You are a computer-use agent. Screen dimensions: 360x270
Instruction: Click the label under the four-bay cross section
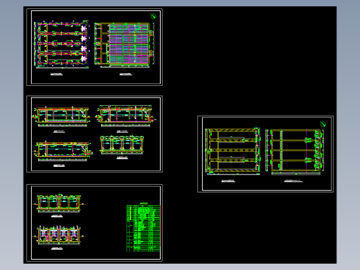[x=122, y=158]
